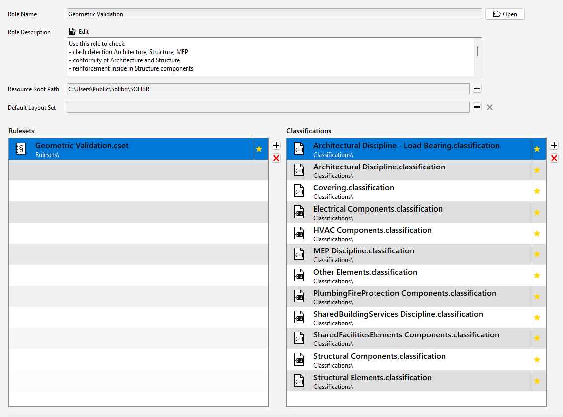Viewport: 563px width, 417px height.
Task: Edit the role description
Action: [x=79, y=32]
